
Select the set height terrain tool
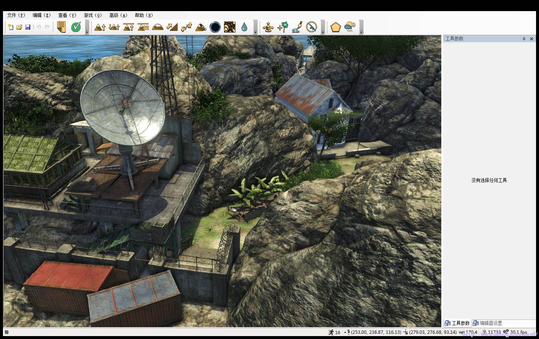pos(128,27)
